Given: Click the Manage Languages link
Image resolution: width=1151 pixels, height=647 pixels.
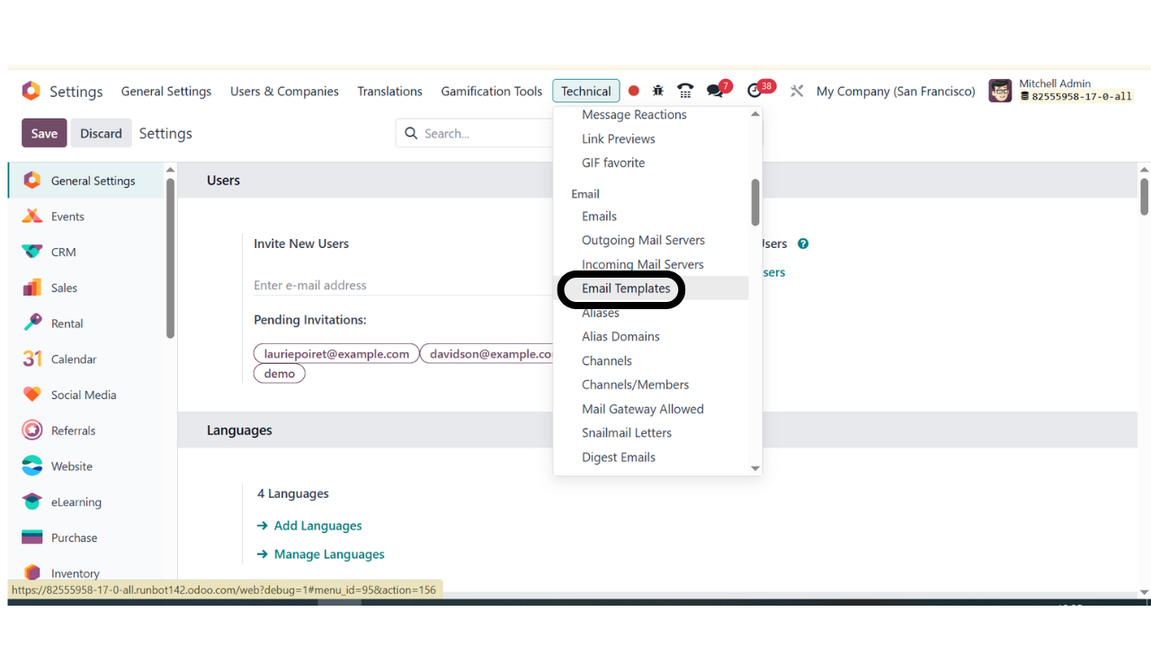Looking at the screenshot, I should pos(329,554).
